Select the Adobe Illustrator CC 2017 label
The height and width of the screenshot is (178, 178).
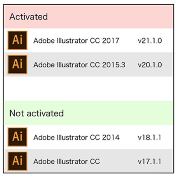tap(76, 41)
